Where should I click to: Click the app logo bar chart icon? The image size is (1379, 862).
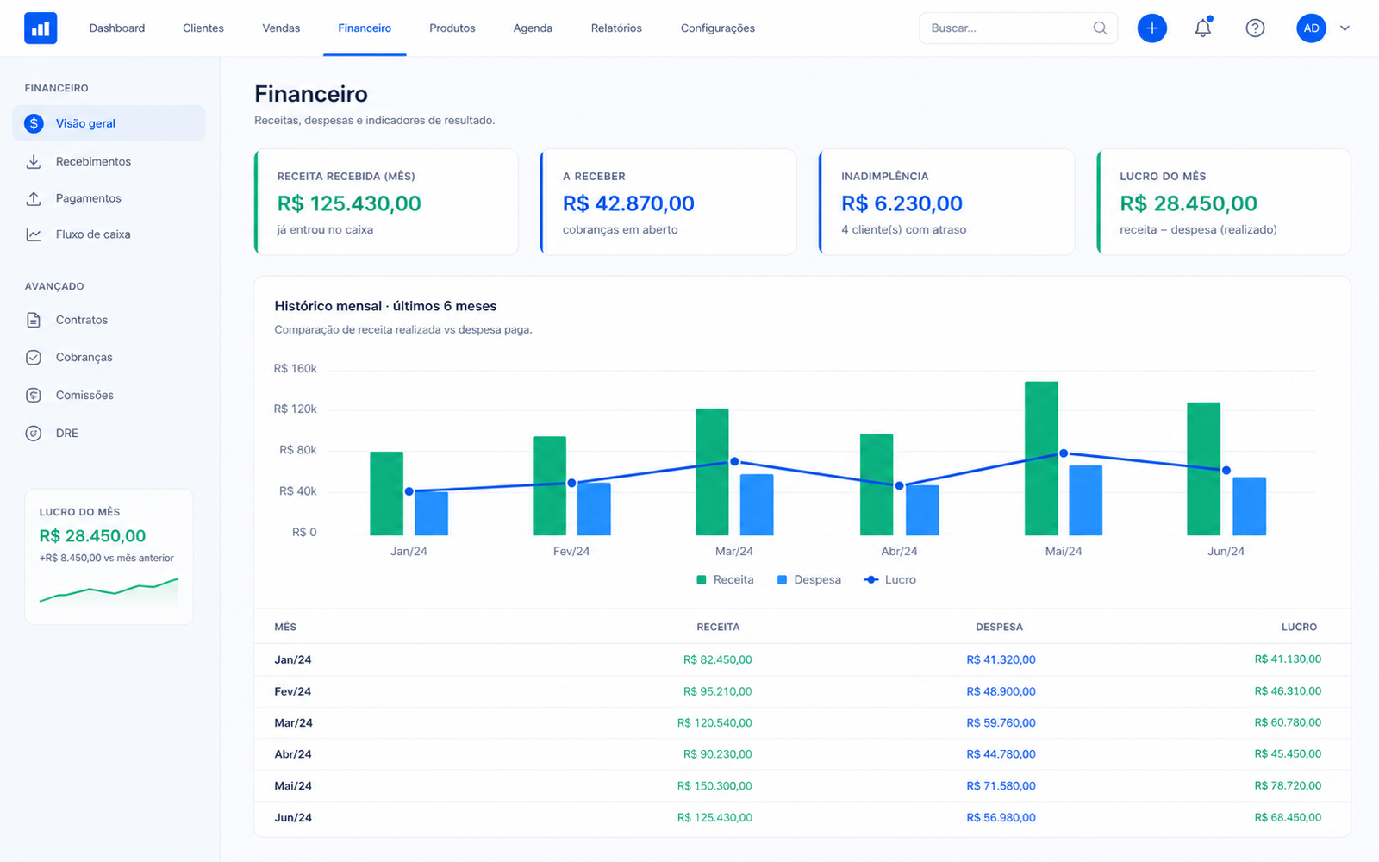point(41,28)
